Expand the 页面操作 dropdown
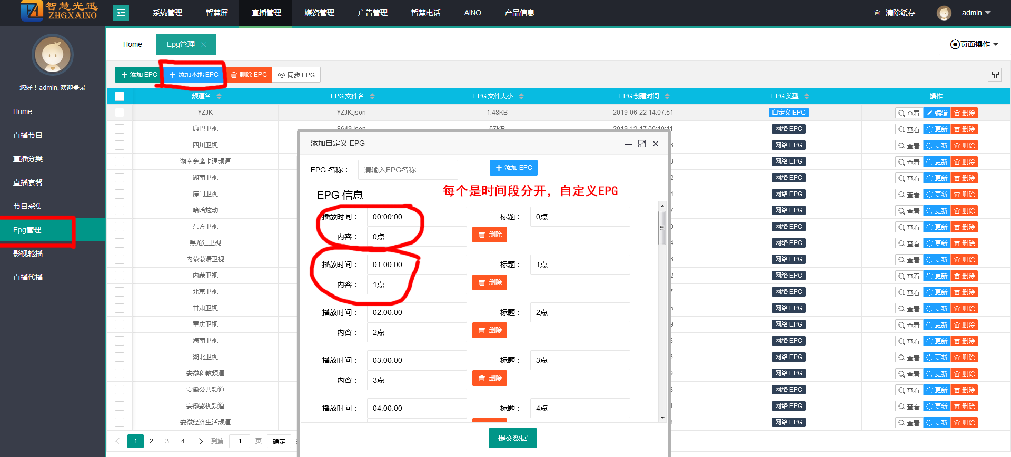Viewport: 1011px width, 457px height. click(974, 44)
